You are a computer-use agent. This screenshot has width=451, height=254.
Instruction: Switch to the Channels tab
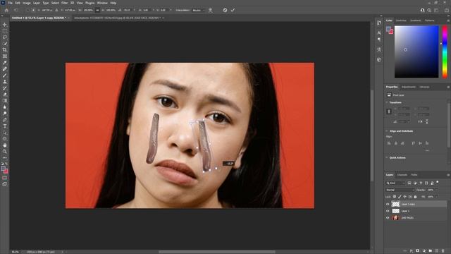tap(402, 175)
